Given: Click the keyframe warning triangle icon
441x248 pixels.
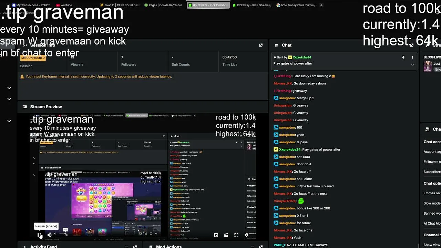Looking at the screenshot, I should pyautogui.click(x=22, y=76).
